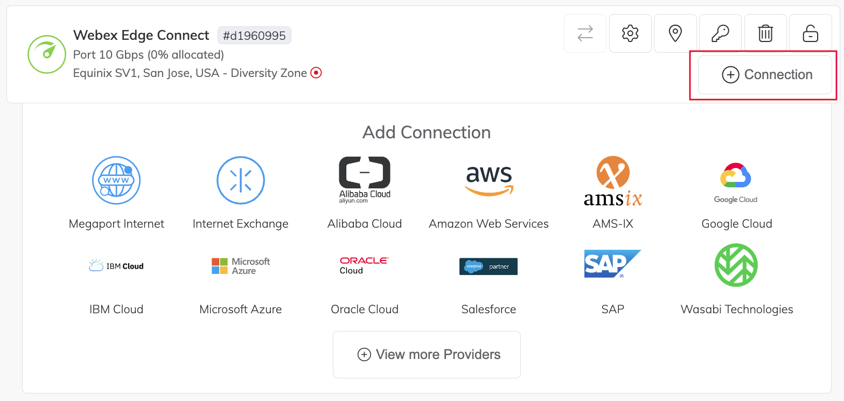Image resolution: width=844 pixels, height=401 pixels.
Task: Expand View more Providers
Action: pyautogui.click(x=427, y=354)
